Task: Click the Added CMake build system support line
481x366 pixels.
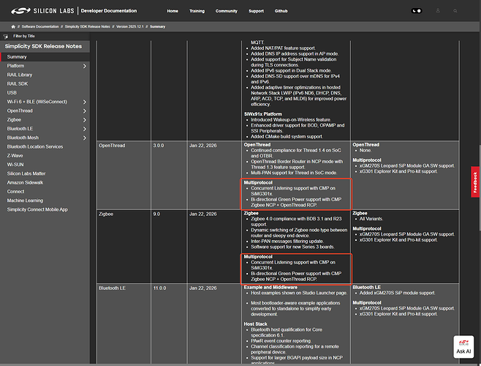Action: (x=287, y=136)
